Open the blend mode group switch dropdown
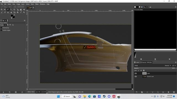This screenshot has width=177, height=99. (x=174, y=65)
